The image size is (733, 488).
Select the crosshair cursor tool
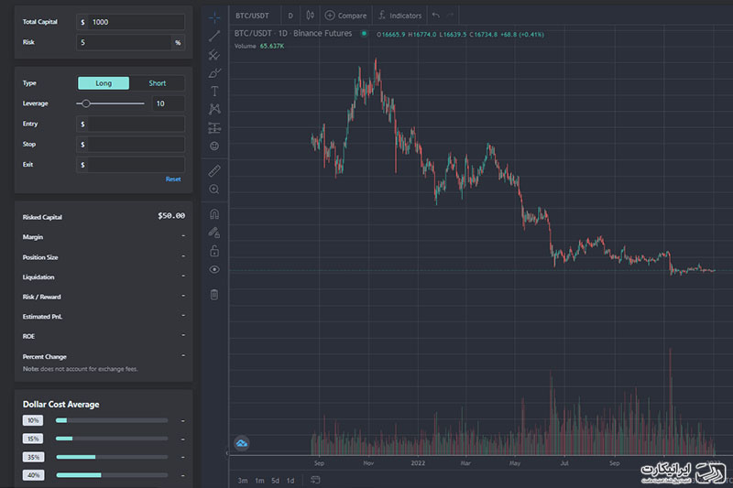(x=214, y=17)
